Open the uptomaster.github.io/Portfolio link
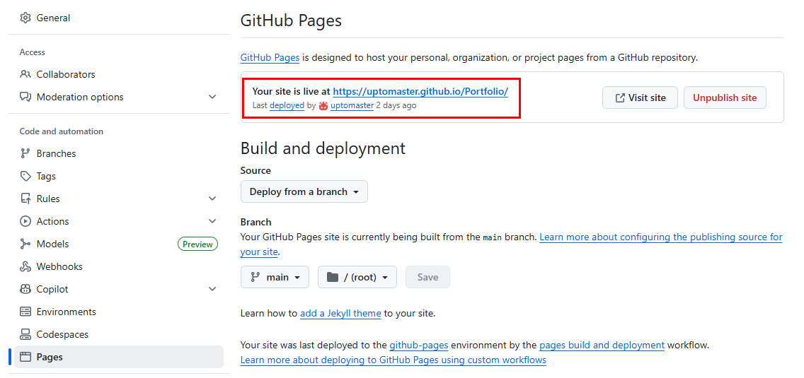The width and height of the screenshot is (804, 378). coord(420,91)
